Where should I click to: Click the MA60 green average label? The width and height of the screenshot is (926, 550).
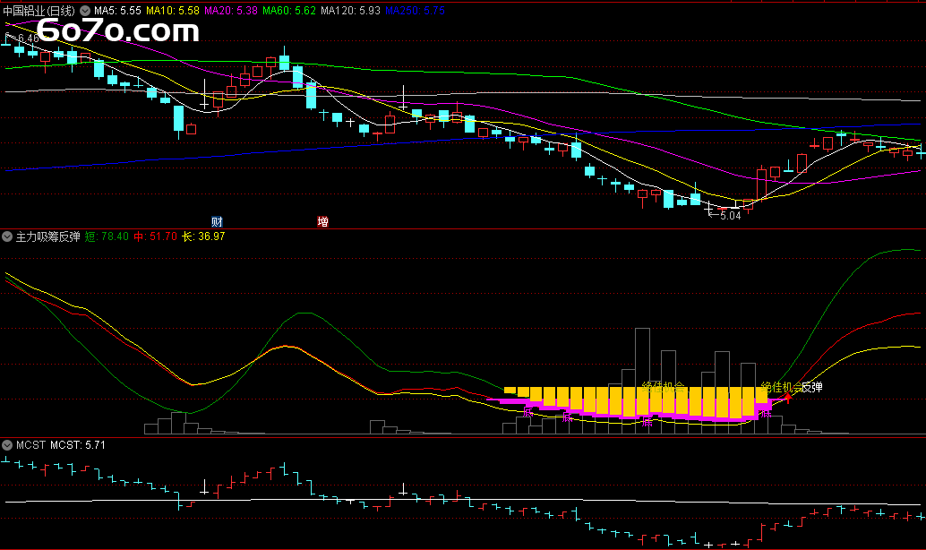[x=289, y=11]
